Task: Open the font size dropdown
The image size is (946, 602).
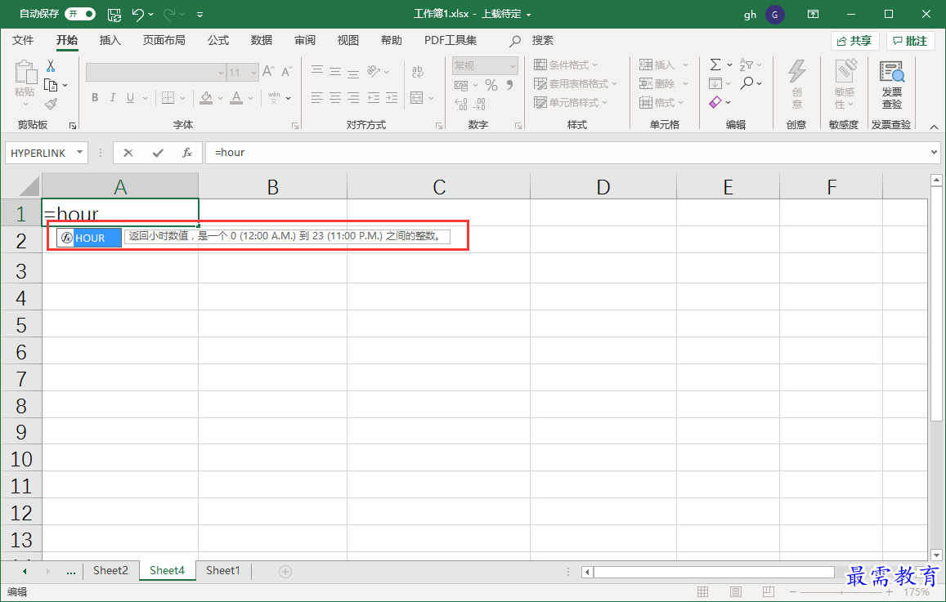Action: point(254,73)
